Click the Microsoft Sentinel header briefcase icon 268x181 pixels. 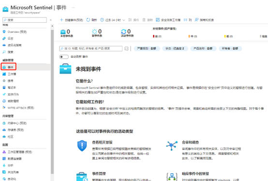point(5,9)
